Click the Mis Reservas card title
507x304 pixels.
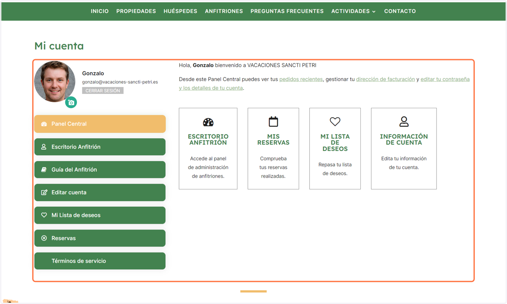pyautogui.click(x=273, y=140)
